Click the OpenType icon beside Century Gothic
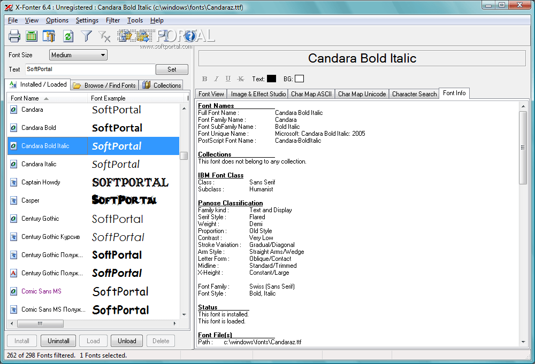 click(x=13, y=219)
